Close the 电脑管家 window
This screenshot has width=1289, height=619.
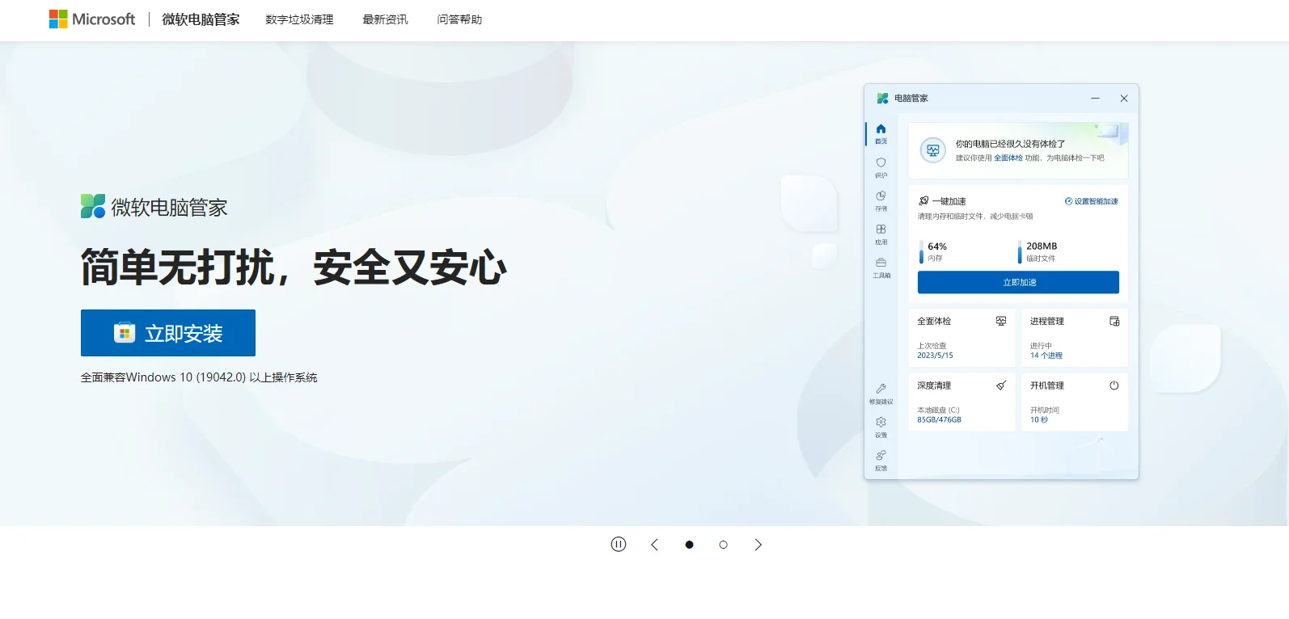pyautogui.click(x=1124, y=98)
